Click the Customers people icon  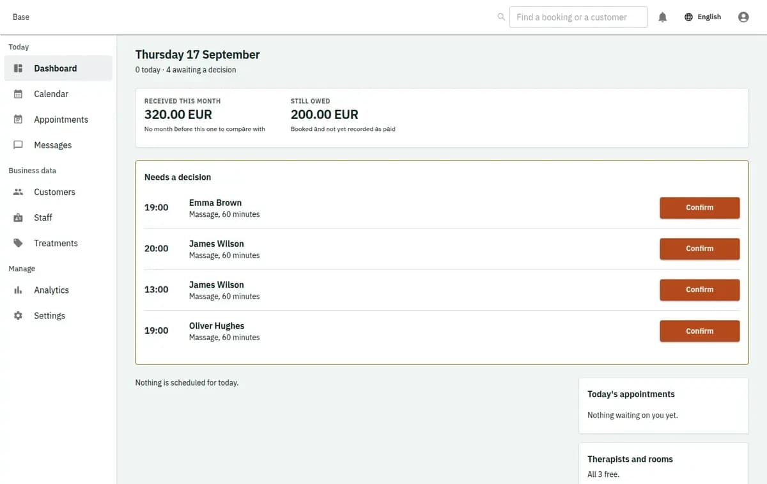[x=18, y=192]
